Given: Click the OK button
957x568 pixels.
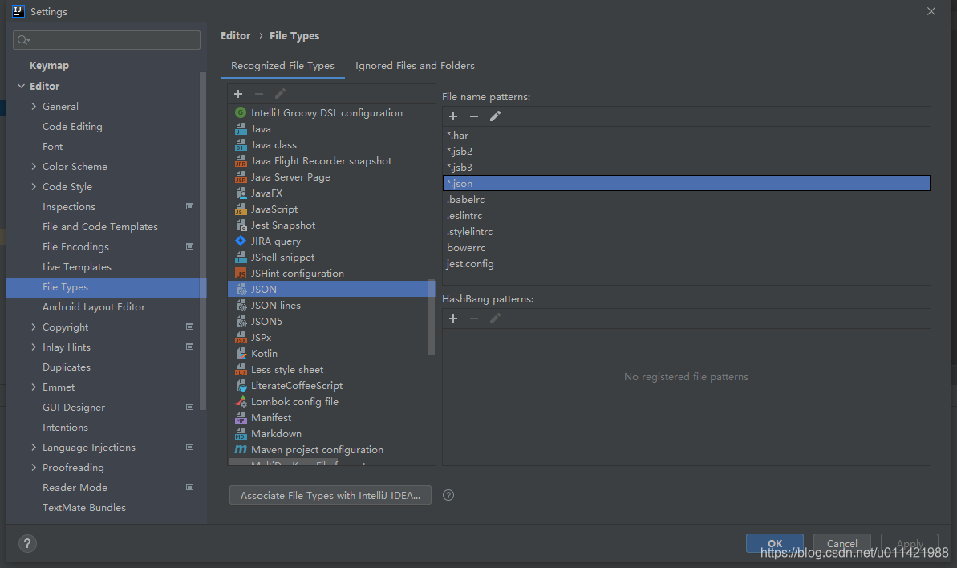Looking at the screenshot, I should pos(775,543).
